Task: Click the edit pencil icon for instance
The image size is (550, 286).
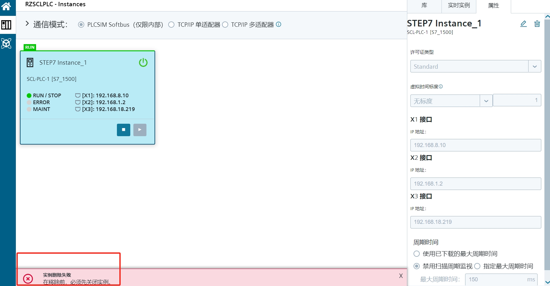Action: [x=523, y=24]
